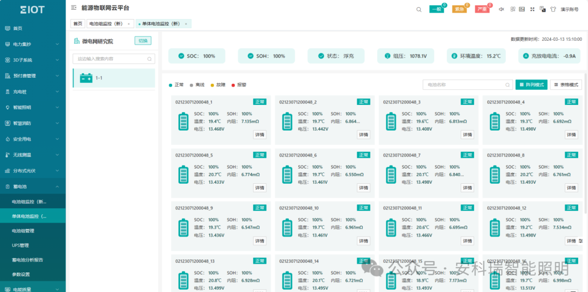
Task: Click the 无线测温 thermometer icon
Action: point(8,154)
